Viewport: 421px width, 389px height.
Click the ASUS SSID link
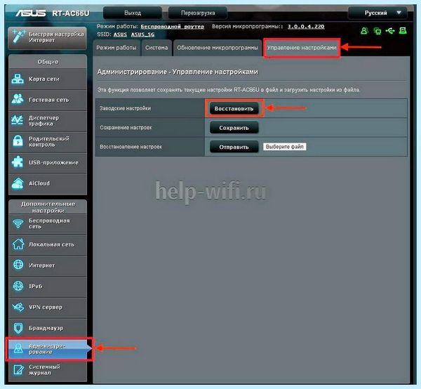tap(120, 34)
